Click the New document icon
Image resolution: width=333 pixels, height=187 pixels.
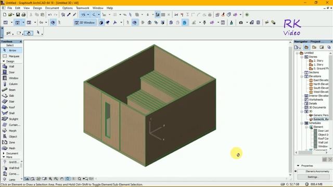click(x=5, y=15)
